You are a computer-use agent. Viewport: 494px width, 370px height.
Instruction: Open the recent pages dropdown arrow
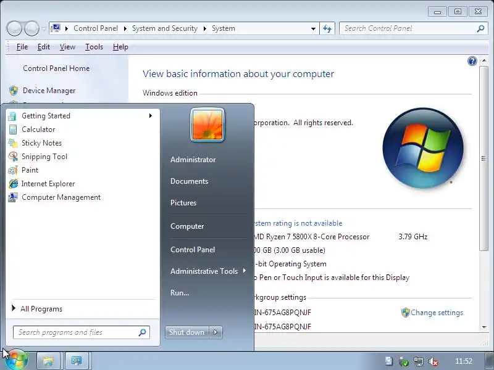point(44,28)
